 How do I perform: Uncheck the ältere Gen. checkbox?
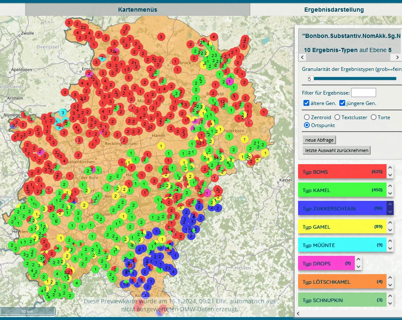click(306, 103)
